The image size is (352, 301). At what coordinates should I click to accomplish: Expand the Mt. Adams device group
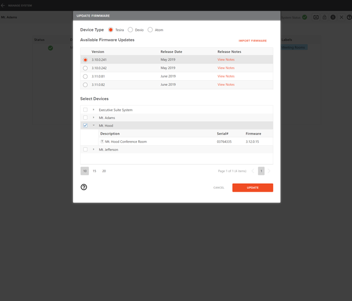tap(93, 117)
